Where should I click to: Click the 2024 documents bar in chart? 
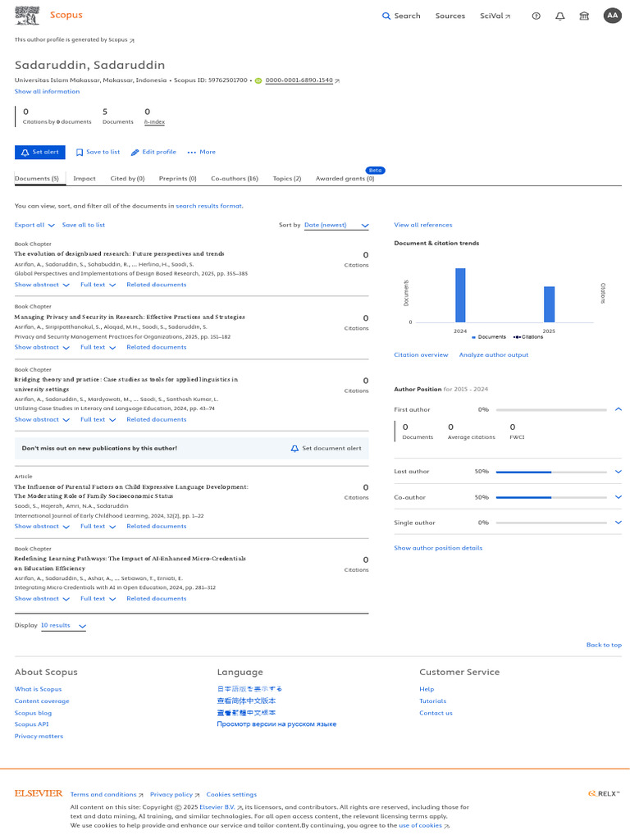tap(460, 295)
